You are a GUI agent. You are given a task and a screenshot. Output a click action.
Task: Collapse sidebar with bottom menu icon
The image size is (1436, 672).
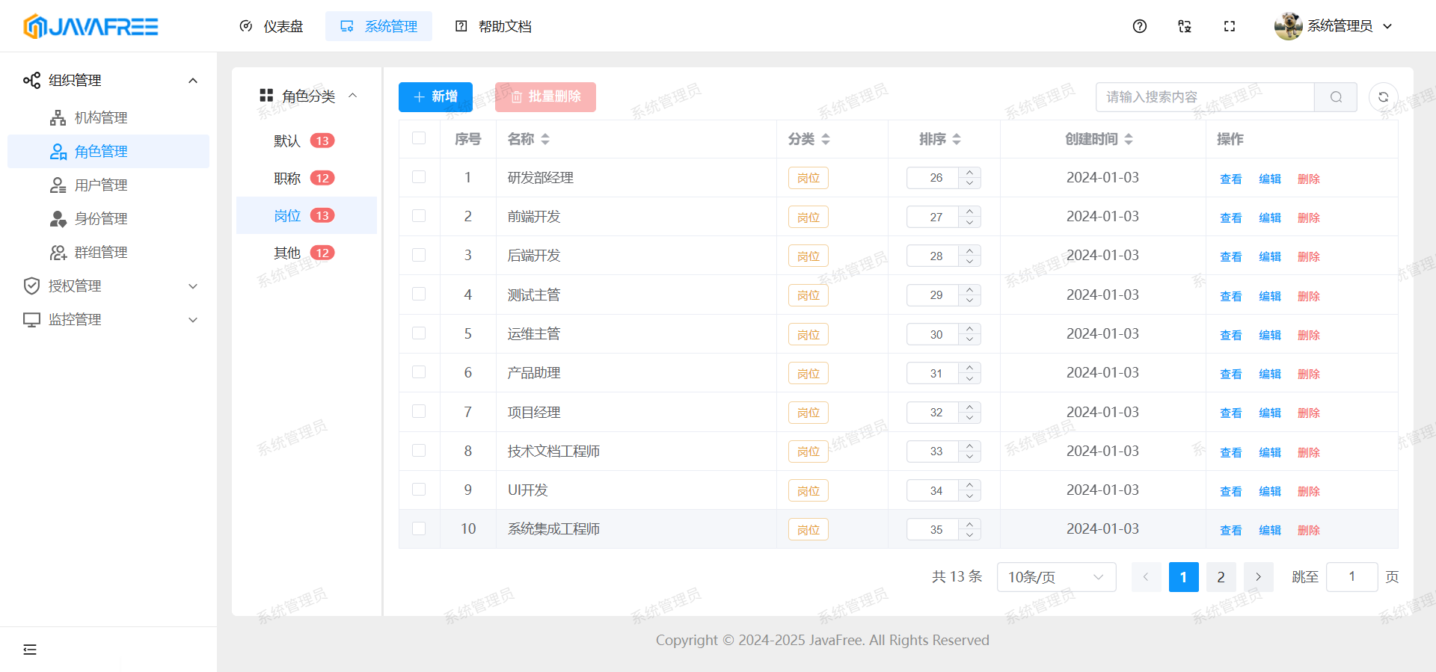click(30, 649)
